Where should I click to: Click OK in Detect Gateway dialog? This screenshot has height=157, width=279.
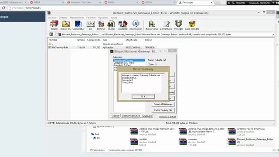[x=143, y=96]
